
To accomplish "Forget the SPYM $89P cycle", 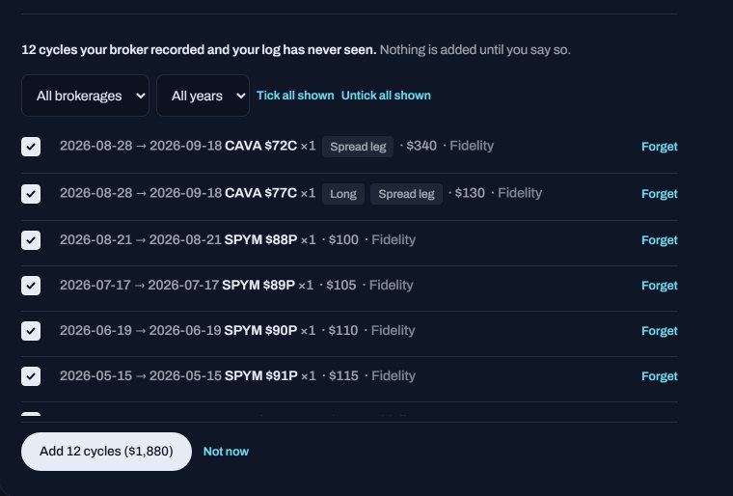I will (x=659, y=286).
